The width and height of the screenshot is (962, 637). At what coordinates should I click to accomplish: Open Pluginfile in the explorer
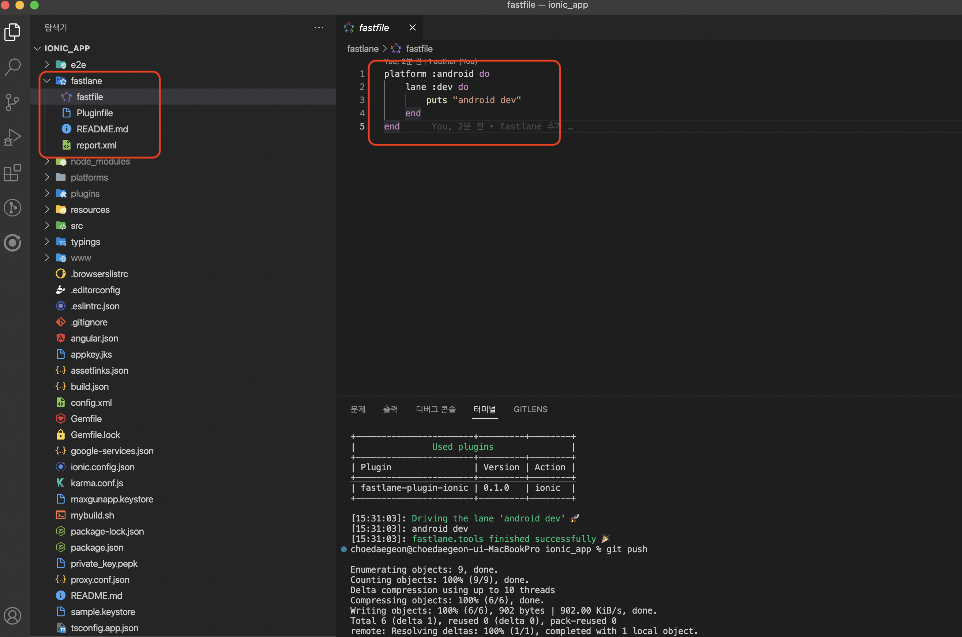(94, 113)
